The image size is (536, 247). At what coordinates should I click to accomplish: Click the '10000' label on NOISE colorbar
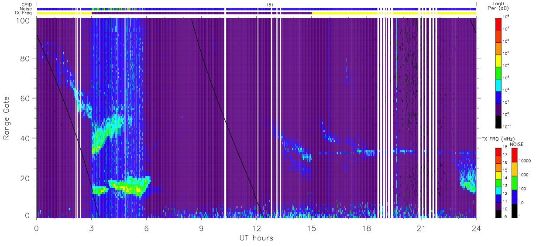coord(524,161)
